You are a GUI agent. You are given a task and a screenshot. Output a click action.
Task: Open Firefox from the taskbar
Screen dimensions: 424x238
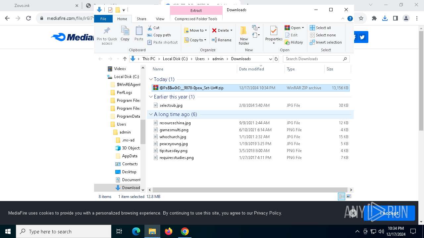[169, 231]
